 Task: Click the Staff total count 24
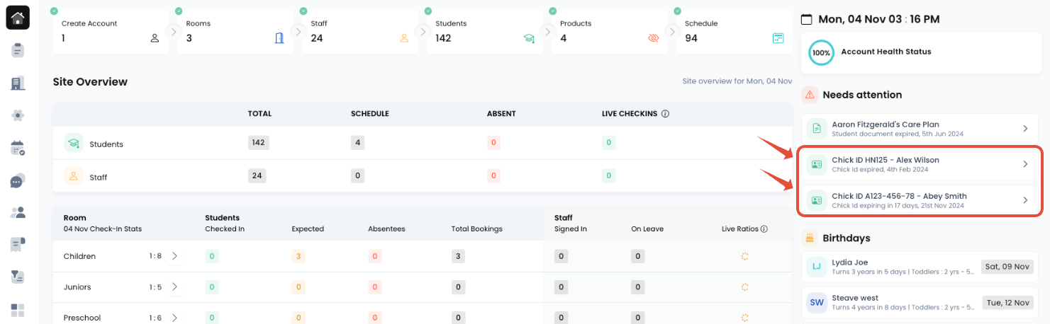pos(257,175)
